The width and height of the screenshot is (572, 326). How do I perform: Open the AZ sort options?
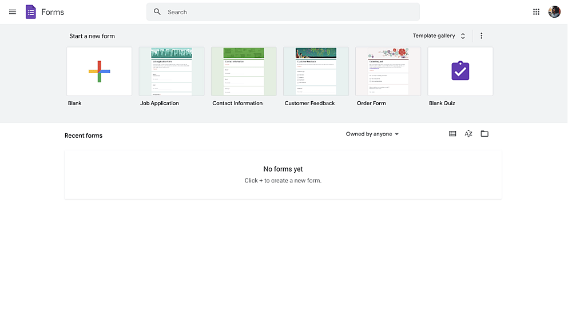click(x=468, y=134)
